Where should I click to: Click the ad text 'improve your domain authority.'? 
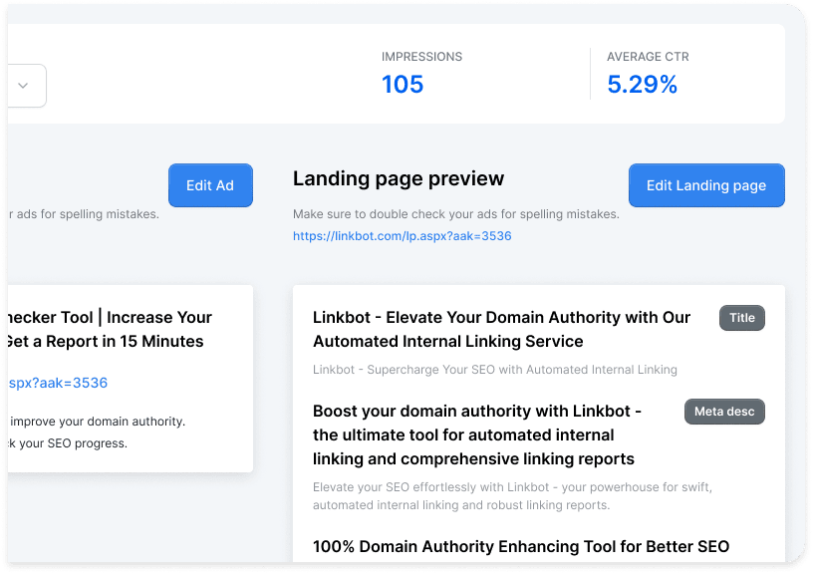click(x=98, y=422)
